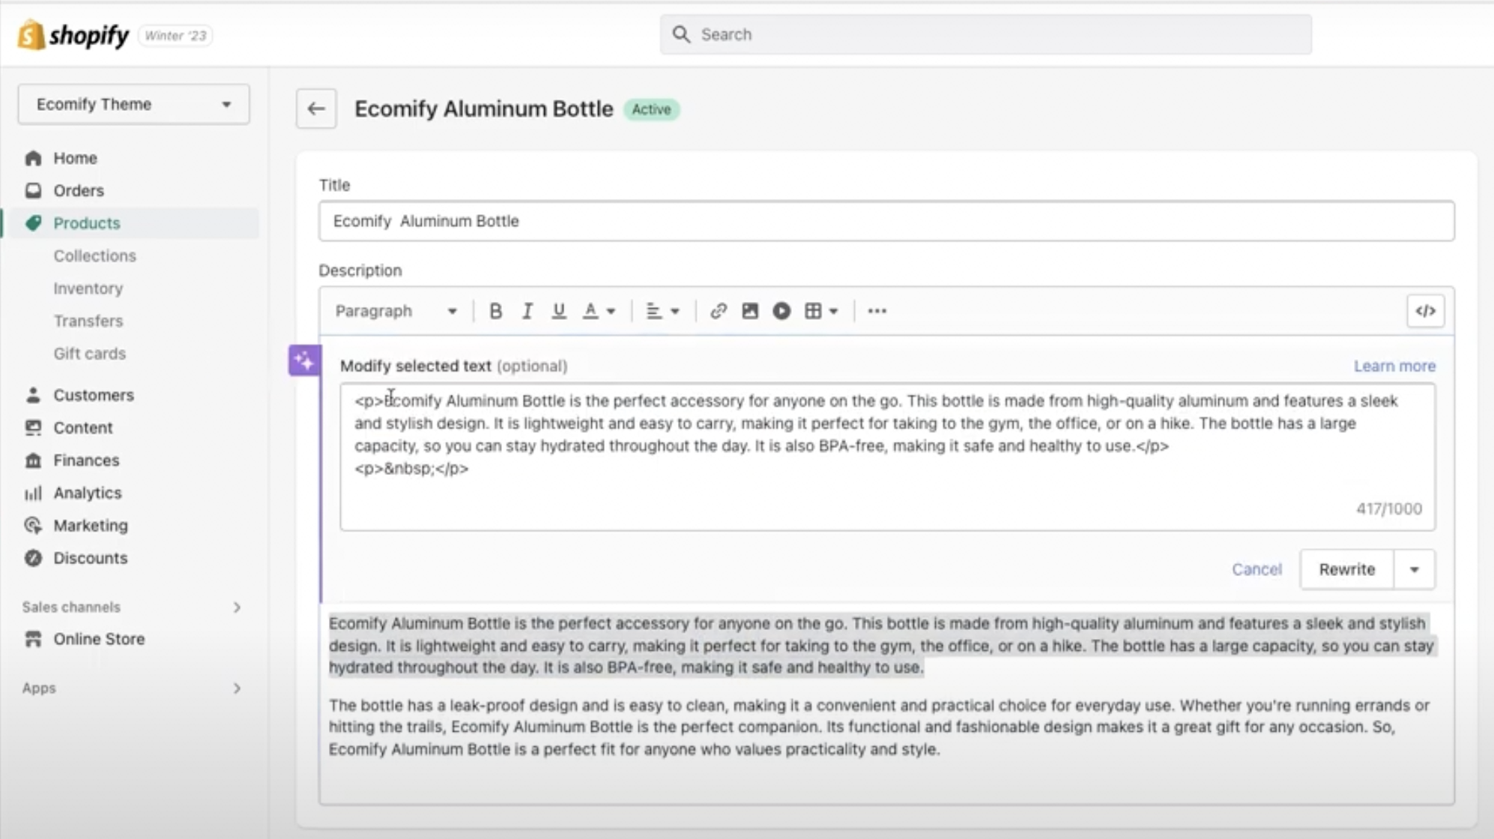
Task: Click the Rewrite button
Action: 1346,569
